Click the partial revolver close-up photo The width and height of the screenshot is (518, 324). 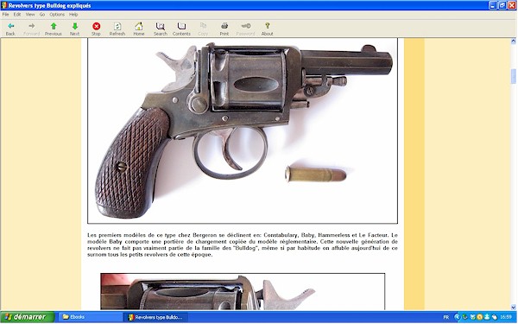(x=243, y=292)
